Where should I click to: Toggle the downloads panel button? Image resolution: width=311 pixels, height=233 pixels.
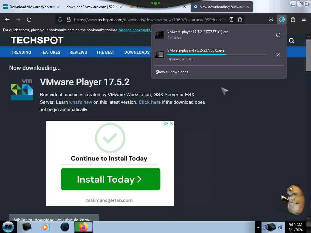pos(282,19)
